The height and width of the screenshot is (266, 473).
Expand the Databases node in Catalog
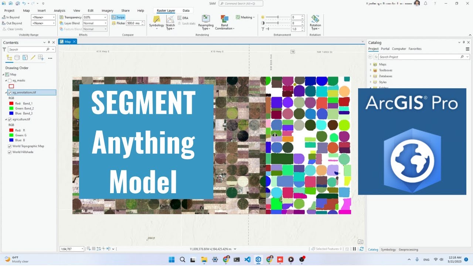(x=371, y=76)
